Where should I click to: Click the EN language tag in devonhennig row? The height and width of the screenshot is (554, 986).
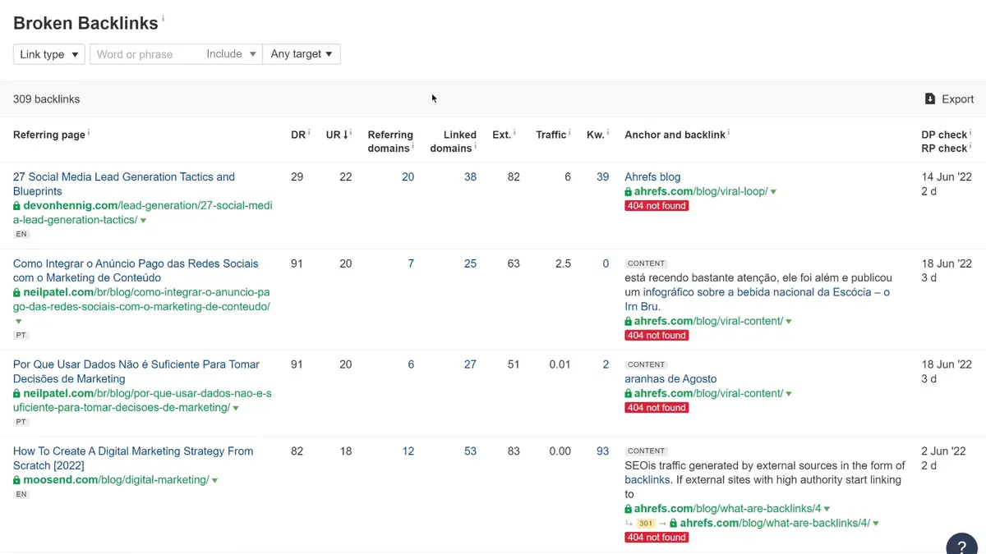coord(21,235)
